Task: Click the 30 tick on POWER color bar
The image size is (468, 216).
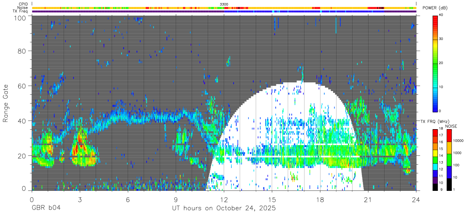Action: pyautogui.click(x=442, y=39)
